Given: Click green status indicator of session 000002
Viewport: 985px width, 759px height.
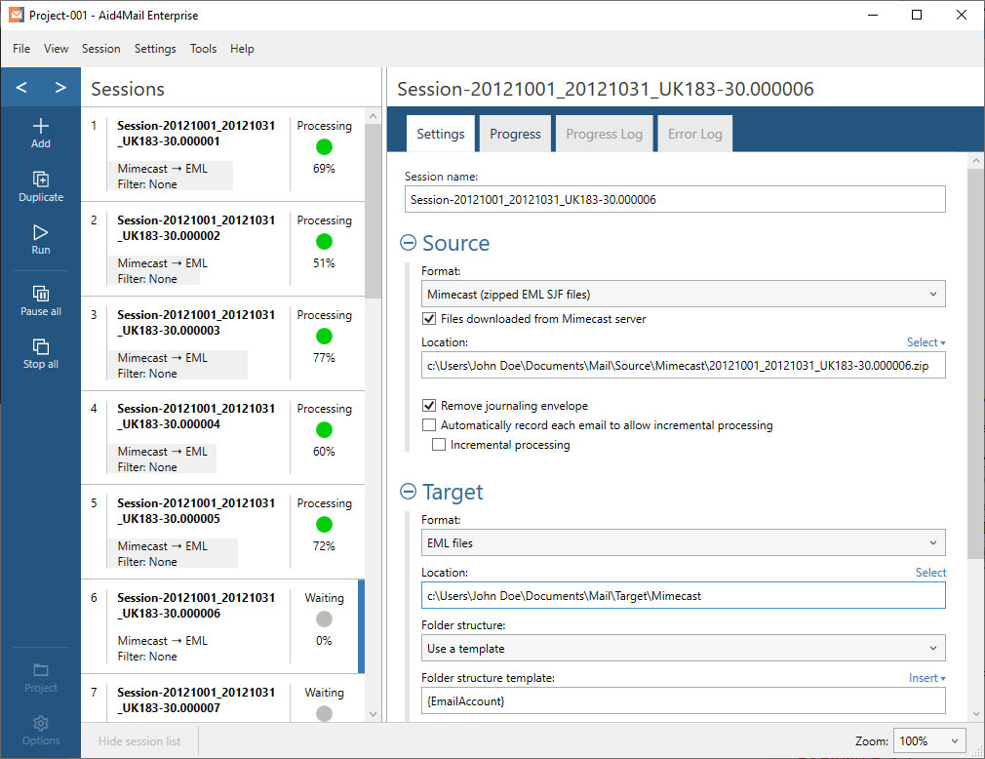Looking at the screenshot, I should 324,241.
